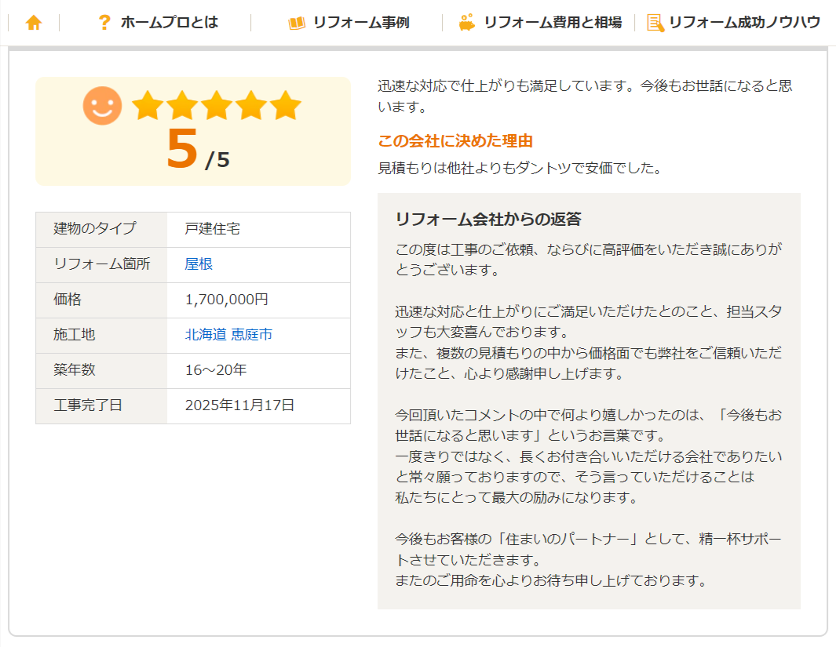Open the リフォーム費用と相場 menu label

click(553, 23)
